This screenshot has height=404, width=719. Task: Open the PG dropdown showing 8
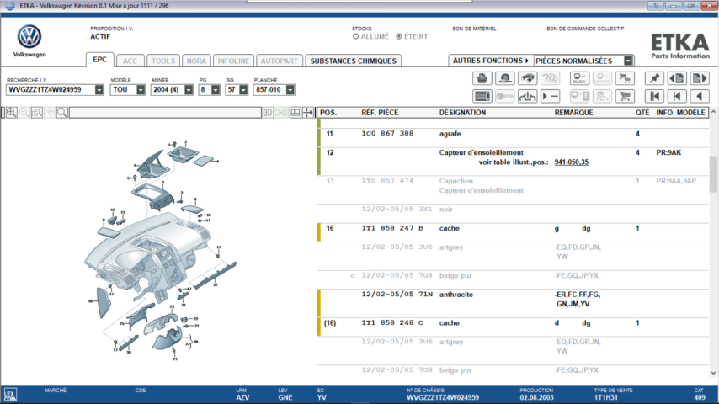[215, 90]
